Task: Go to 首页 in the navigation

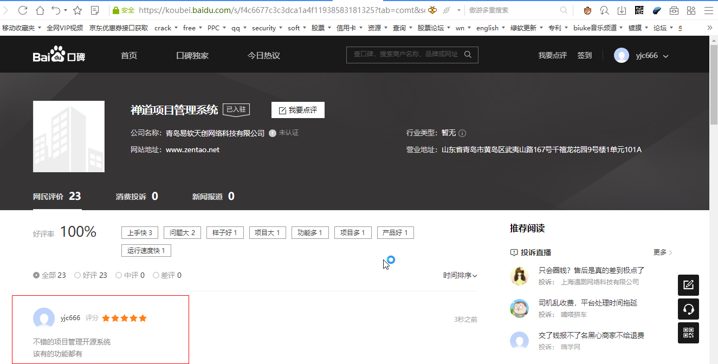Action: click(x=129, y=55)
